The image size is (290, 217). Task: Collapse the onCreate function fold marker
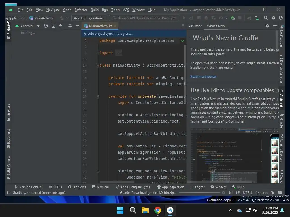(98, 96)
